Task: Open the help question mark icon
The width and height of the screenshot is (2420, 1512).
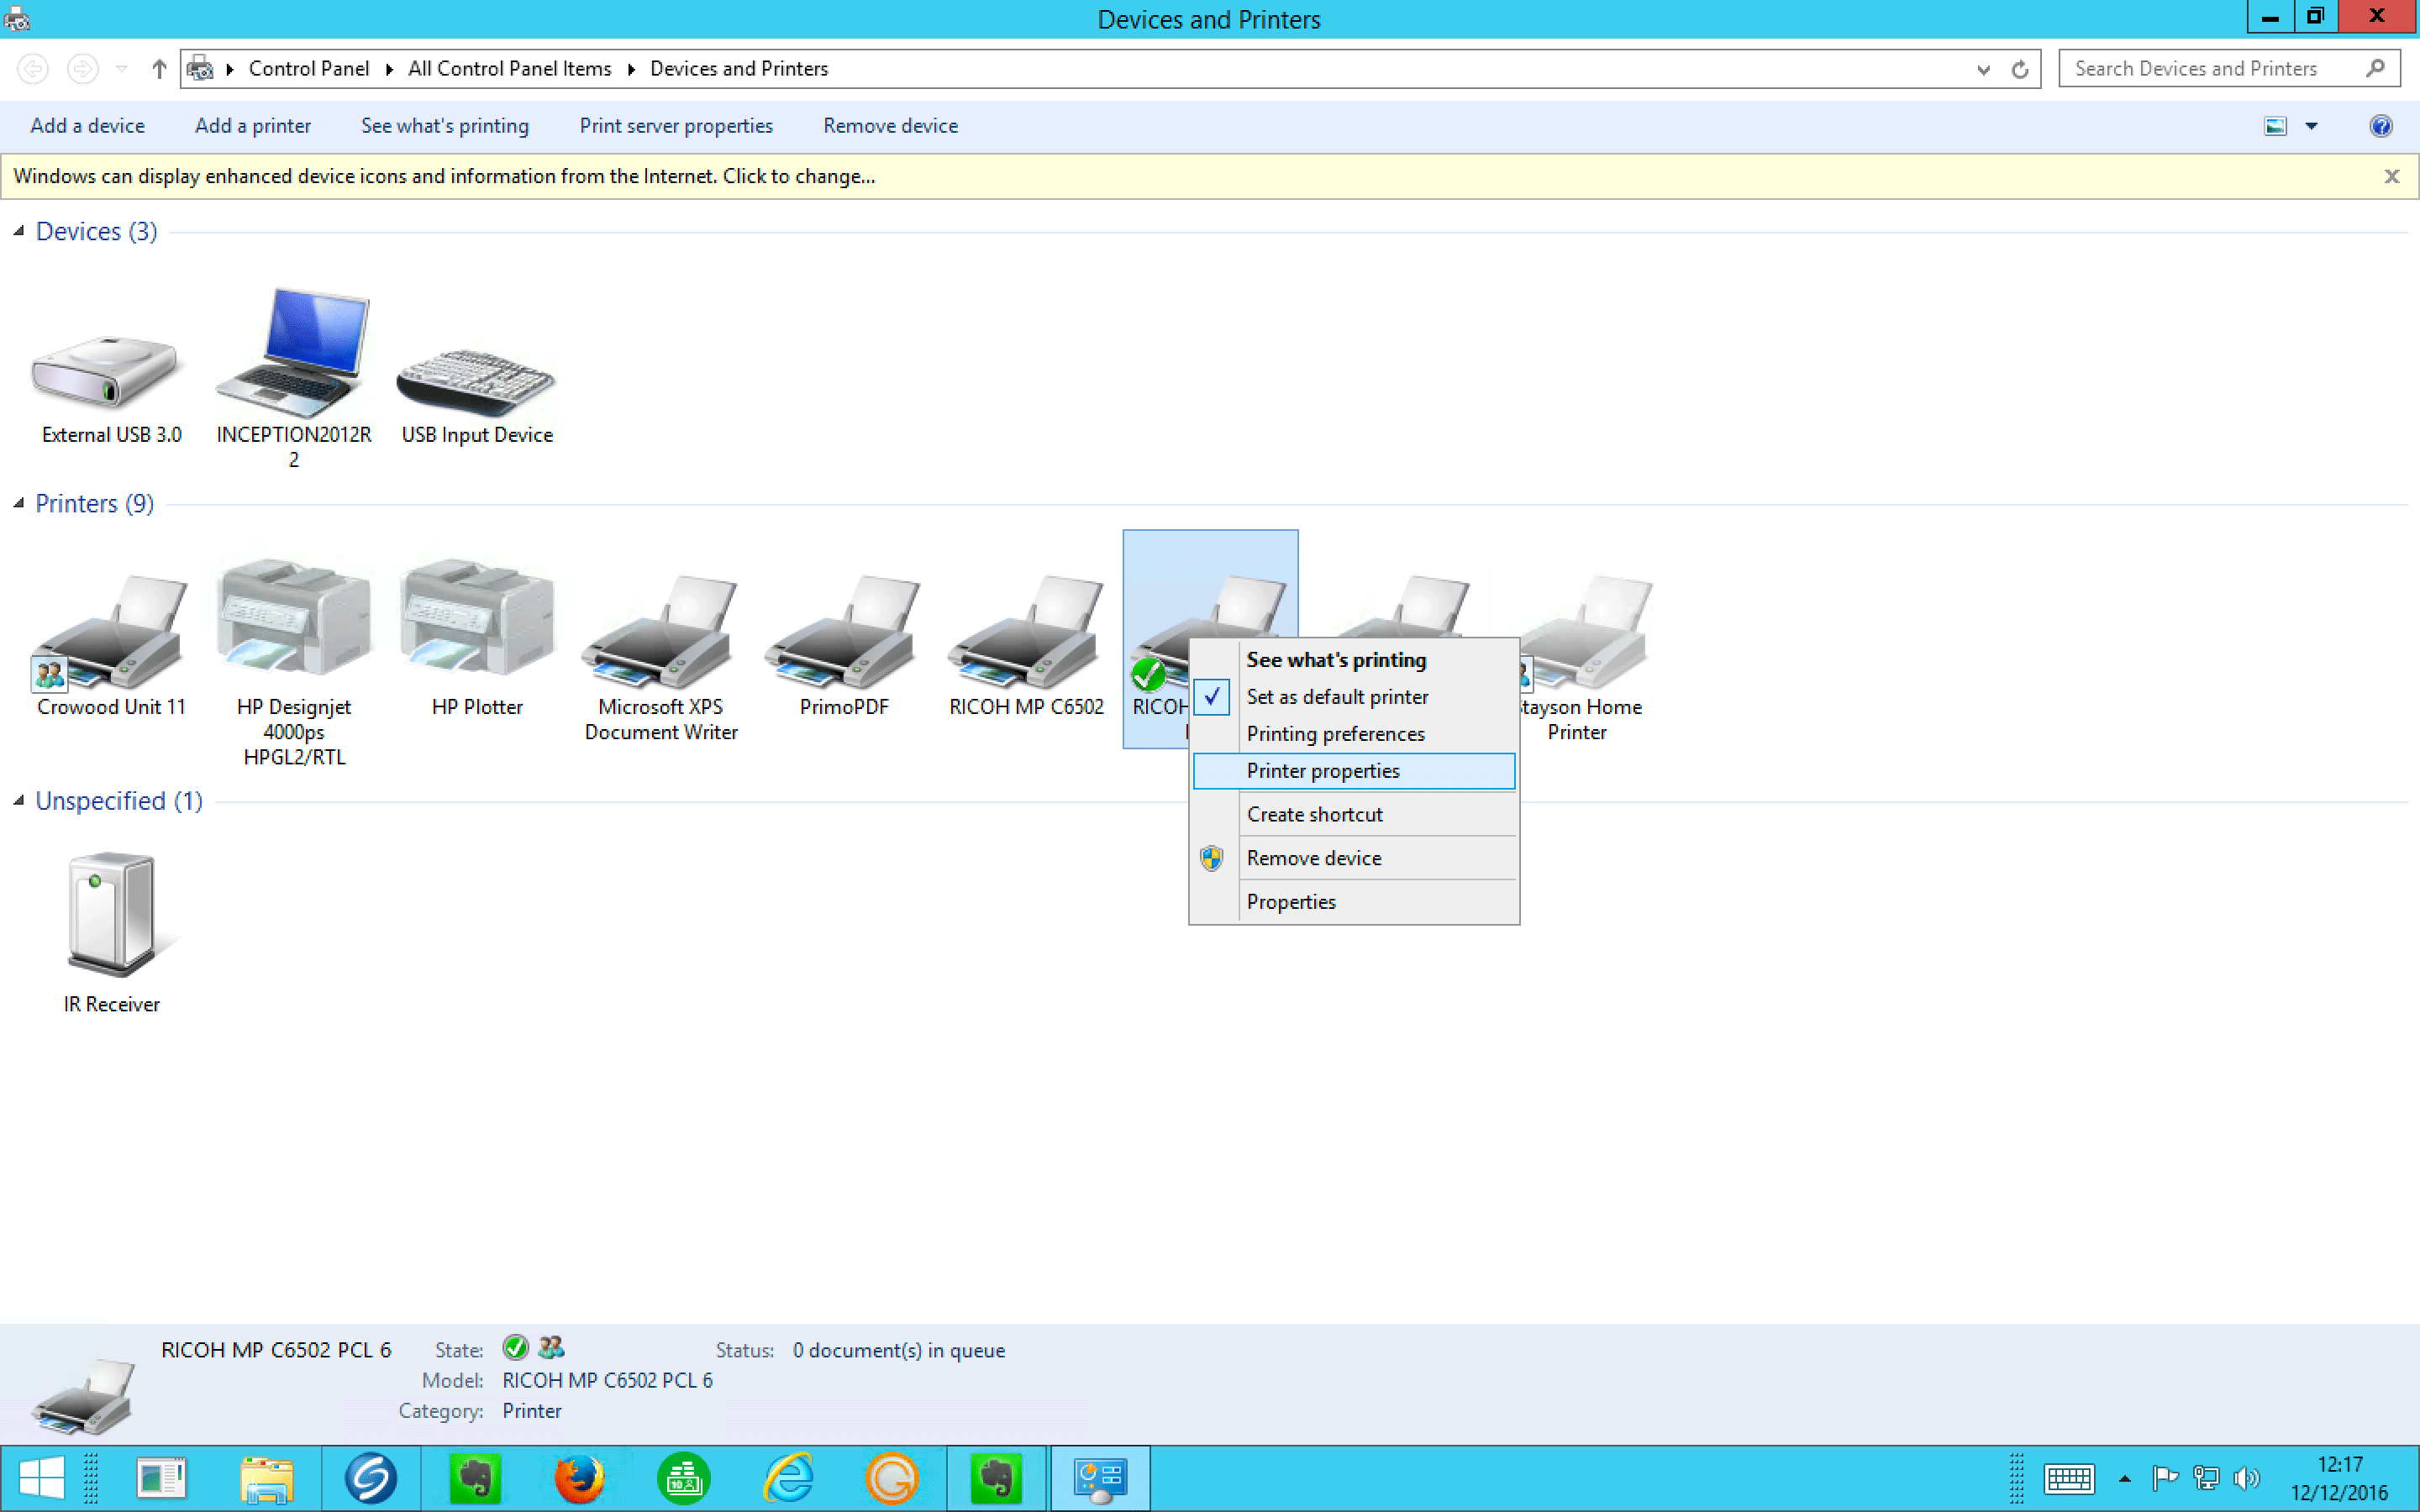Action: (2381, 126)
